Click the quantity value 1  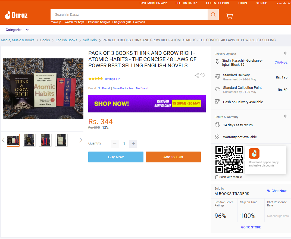124,144
